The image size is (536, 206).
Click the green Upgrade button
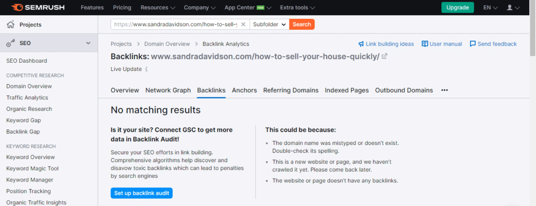(x=457, y=7)
